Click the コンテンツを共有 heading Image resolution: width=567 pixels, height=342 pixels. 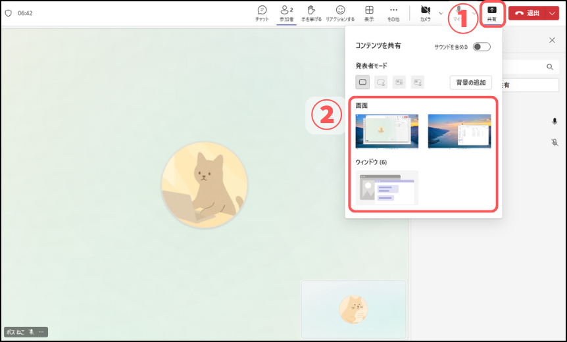coord(378,45)
